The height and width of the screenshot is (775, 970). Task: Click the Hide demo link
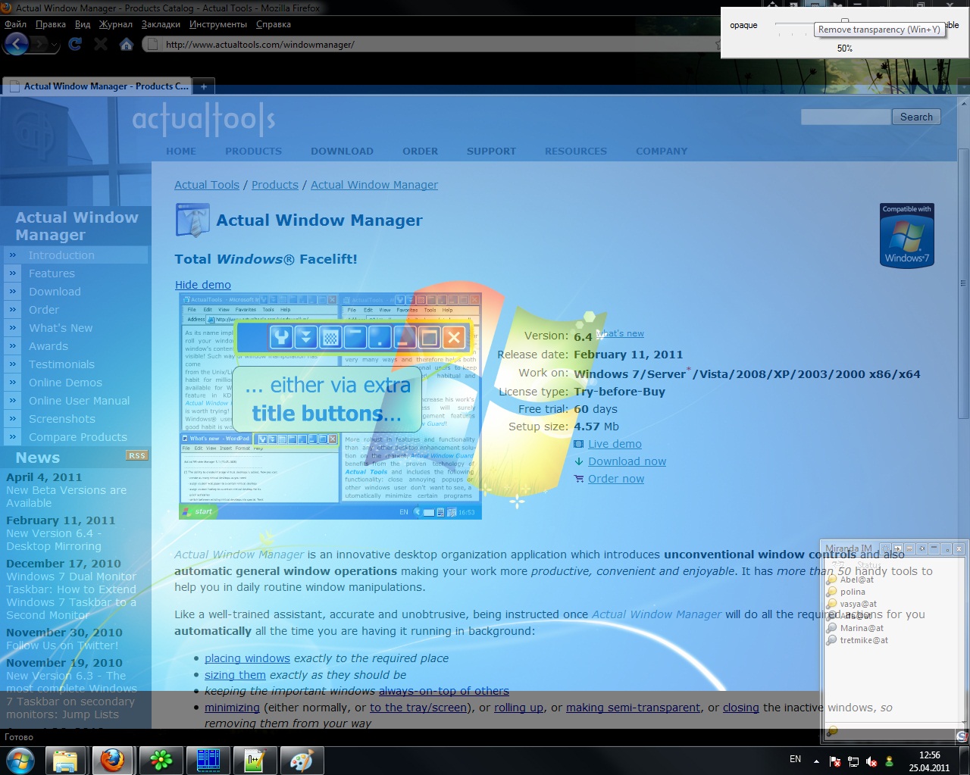(203, 285)
